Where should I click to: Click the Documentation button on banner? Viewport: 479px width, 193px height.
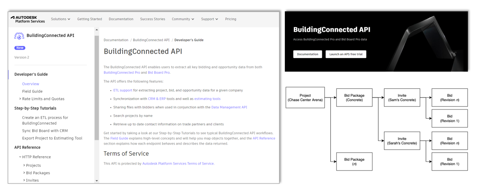[308, 54]
